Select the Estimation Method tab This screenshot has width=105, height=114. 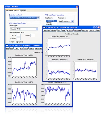(x=12, y=10)
